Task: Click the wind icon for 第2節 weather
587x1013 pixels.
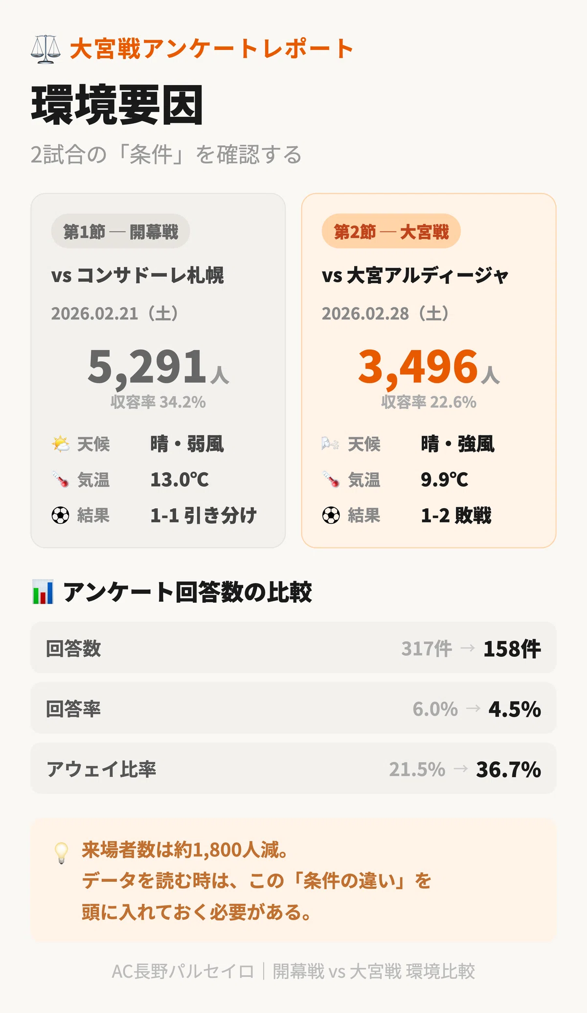Action: [331, 444]
